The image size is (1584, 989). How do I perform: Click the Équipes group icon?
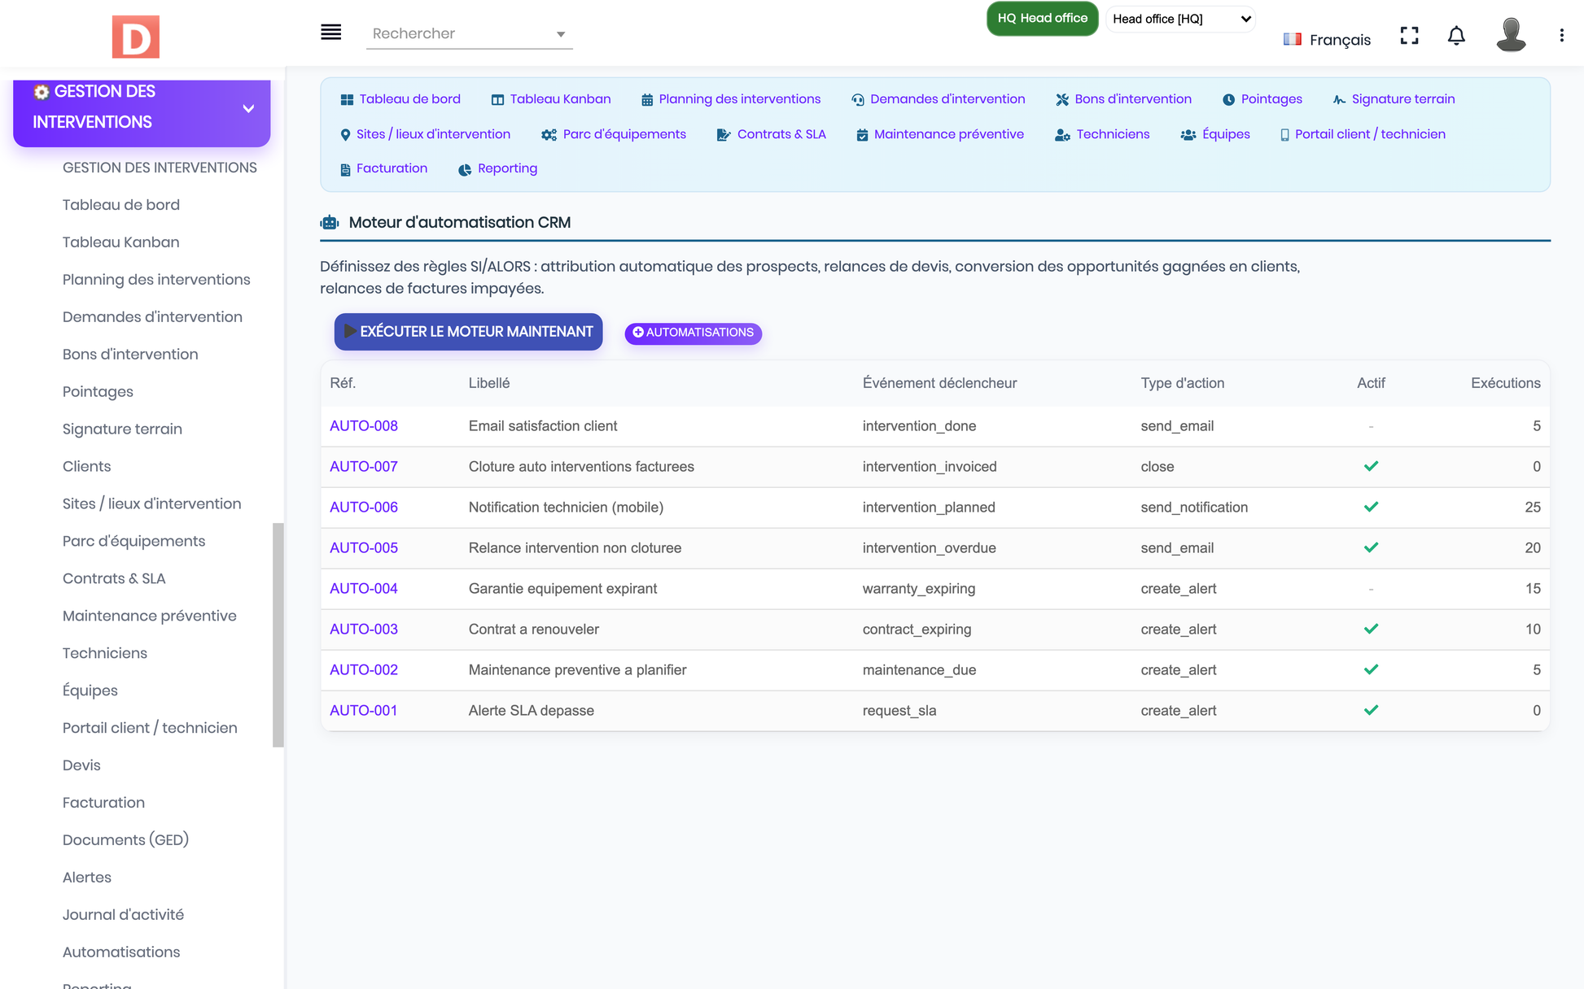tap(1188, 135)
